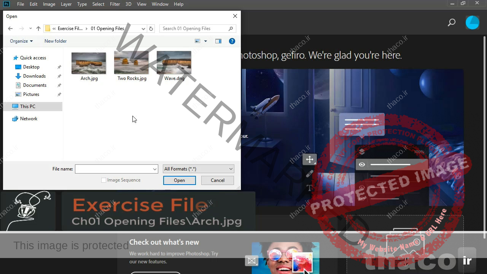
Task: Open the All Formats file type dropdown
Action: pos(198,169)
